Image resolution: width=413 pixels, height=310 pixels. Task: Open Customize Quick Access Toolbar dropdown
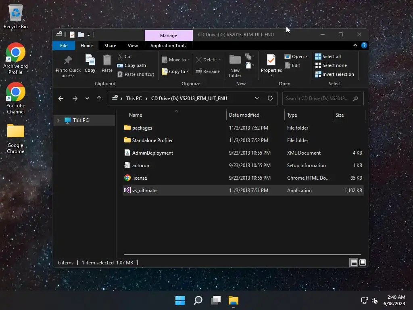click(88, 35)
